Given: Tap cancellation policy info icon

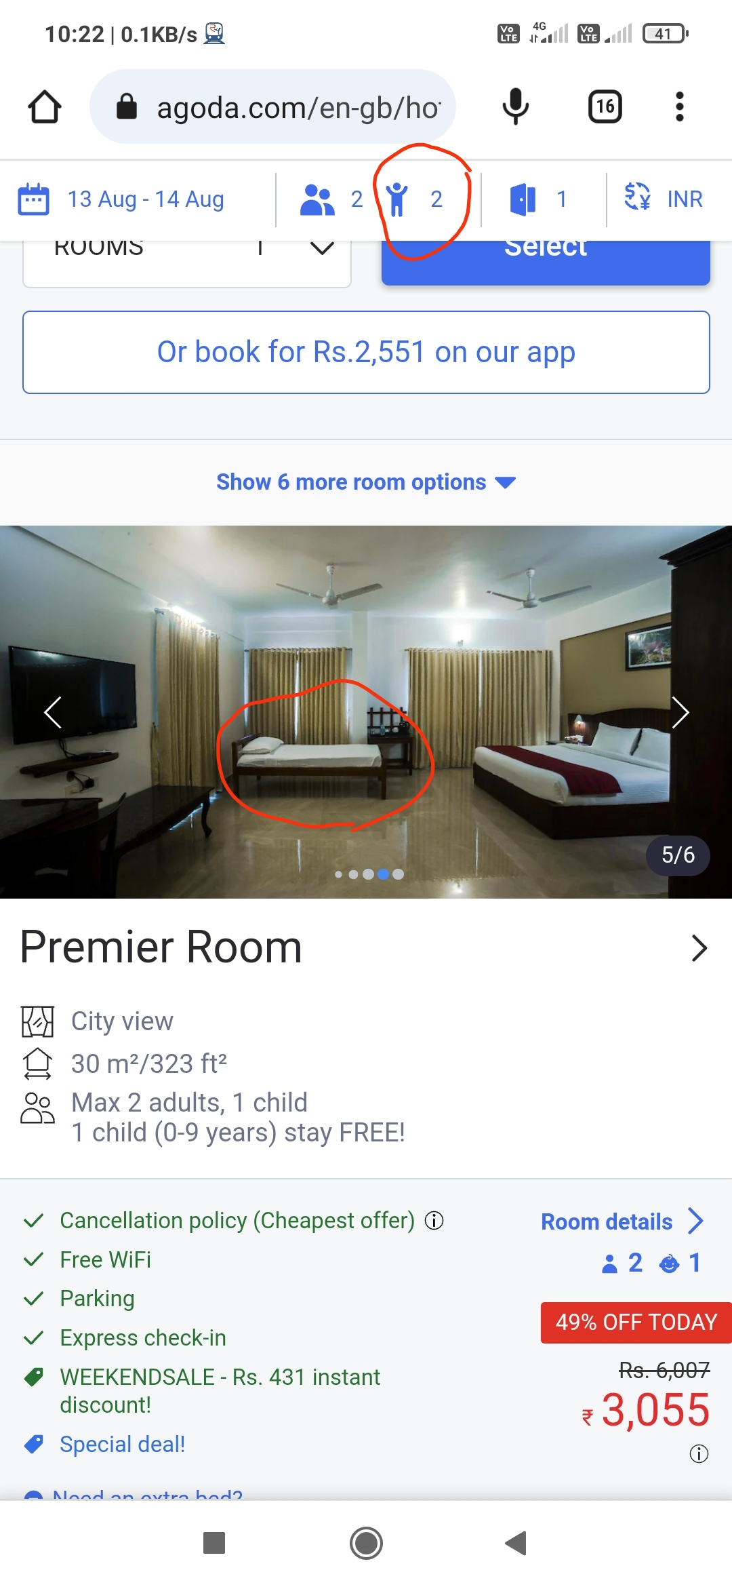Looking at the screenshot, I should 434,1221.
